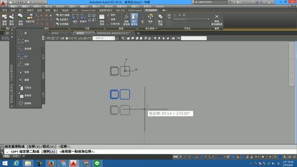Switch to the BIM 360 ribbon tab
Image resolution: width=297 pixels, height=167 pixels.
(121, 10)
